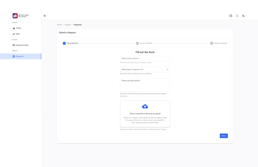Select Upload Content in sidebar menu
Screen dimensions: 258x167
[x=22, y=45]
